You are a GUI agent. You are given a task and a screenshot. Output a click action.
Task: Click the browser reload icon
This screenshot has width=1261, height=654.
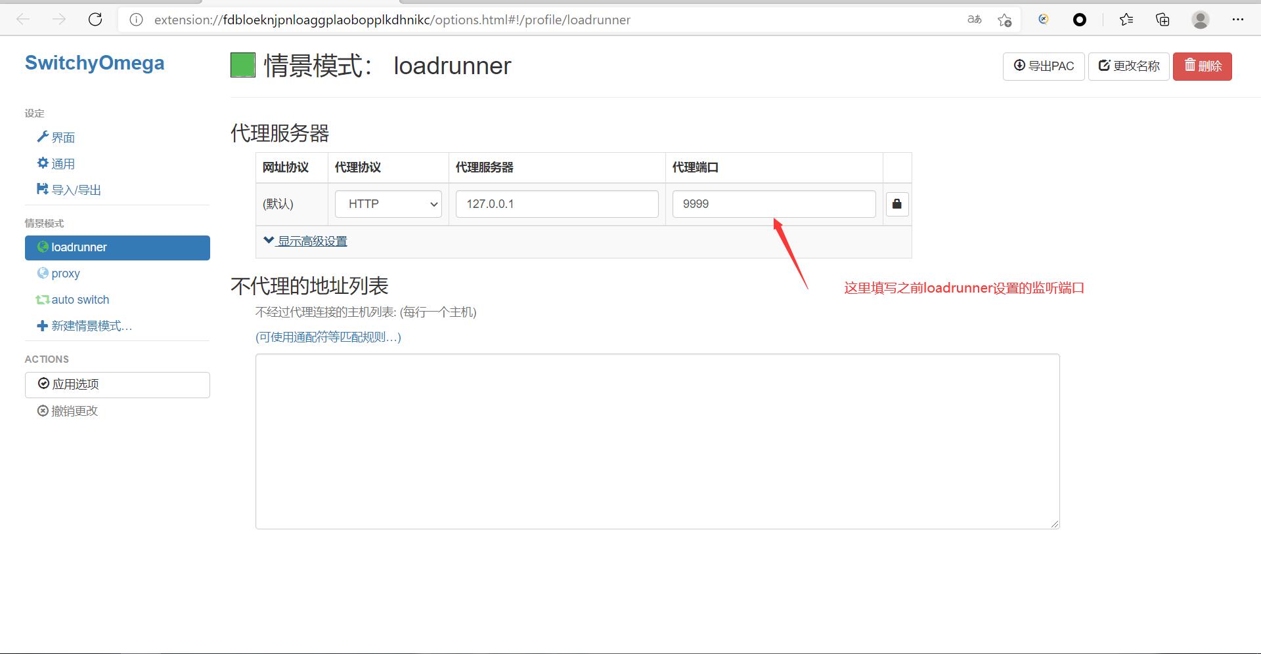[x=95, y=20]
